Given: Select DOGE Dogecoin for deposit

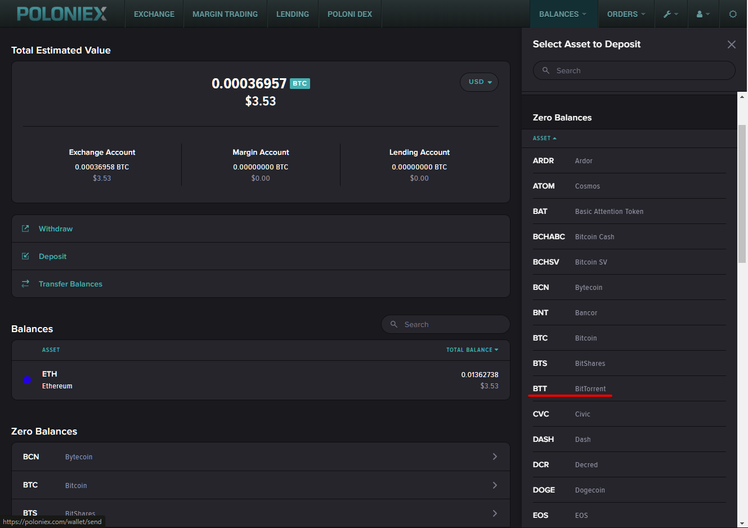Looking at the screenshot, I should click(629, 490).
